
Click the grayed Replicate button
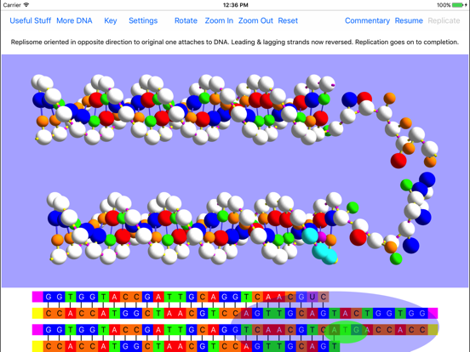point(444,20)
